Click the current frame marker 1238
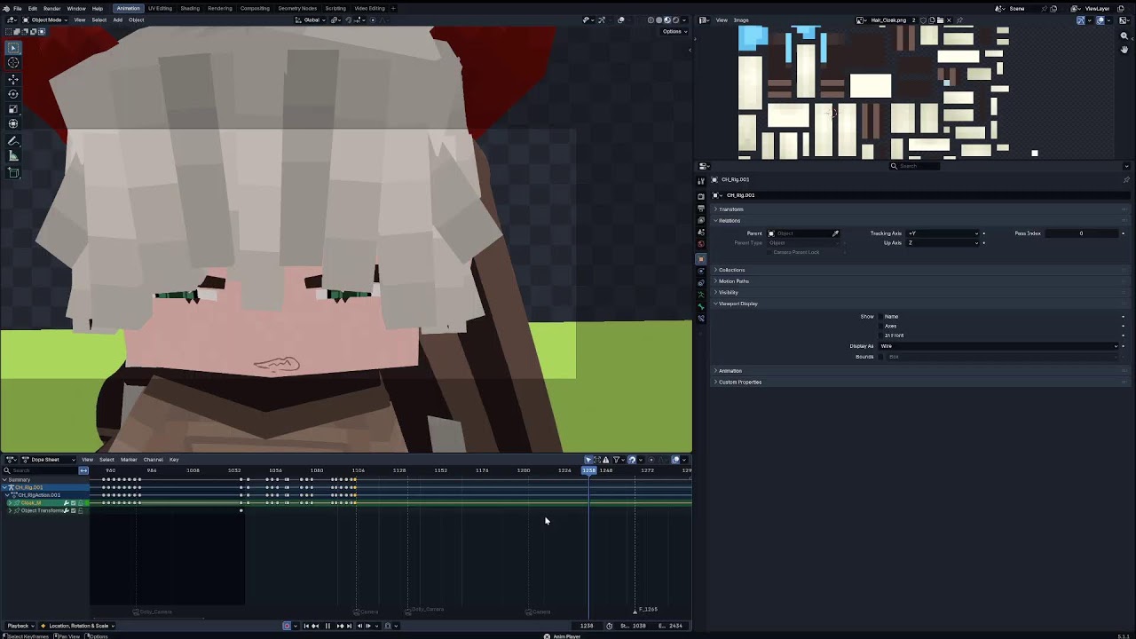Viewport: 1136px width, 639px height. pos(588,470)
